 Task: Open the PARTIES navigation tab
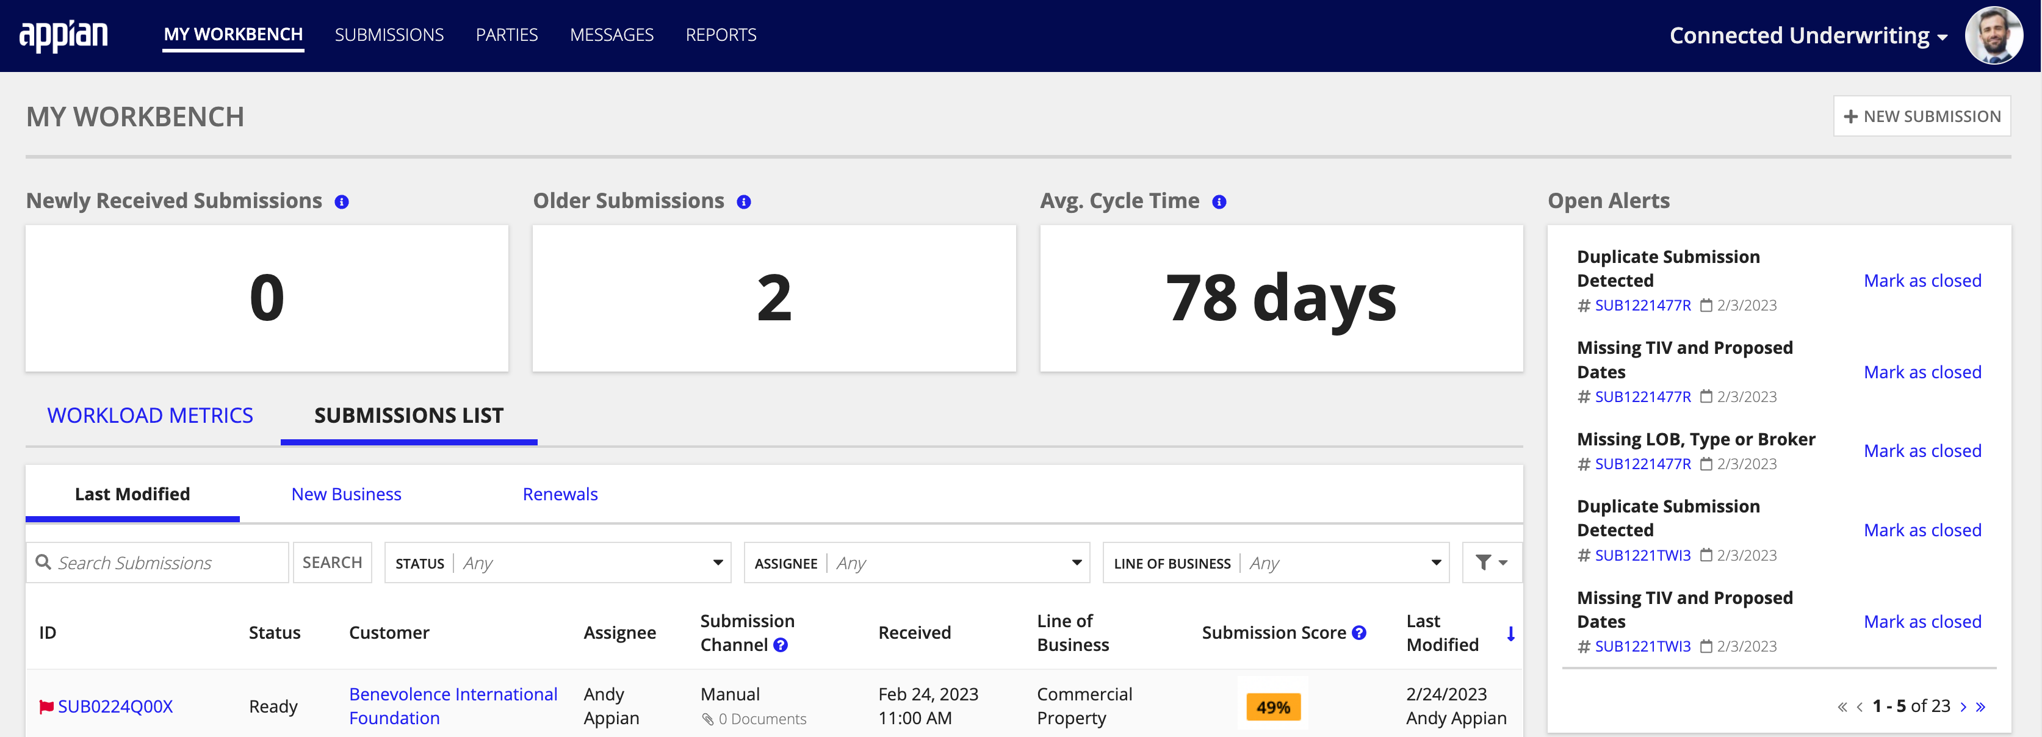click(507, 35)
